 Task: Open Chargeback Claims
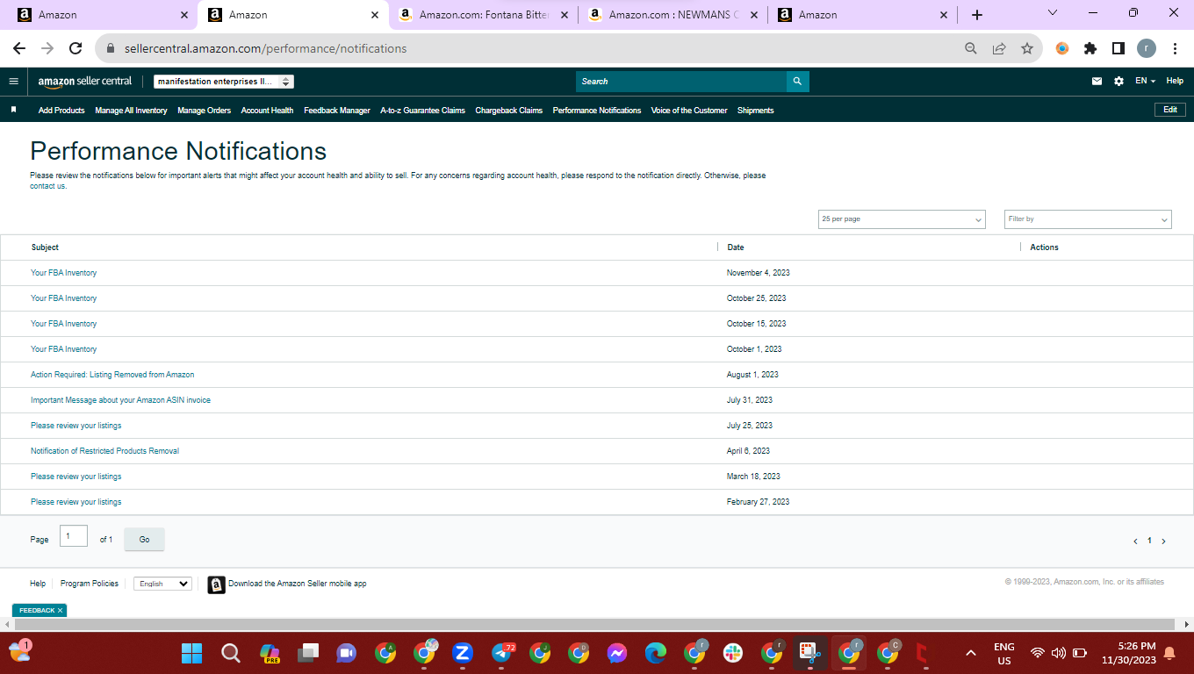[509, 111]
